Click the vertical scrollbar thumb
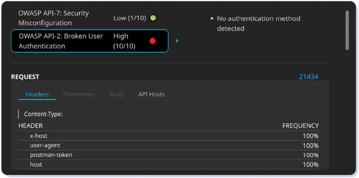Image resolution: width=359 pixels, height=178 pixels. pos(347,30)
